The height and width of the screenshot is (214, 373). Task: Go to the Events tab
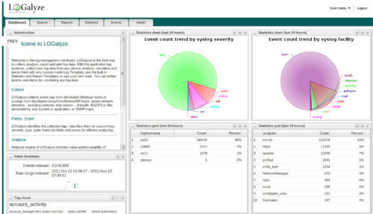click(x=116, y=22)
